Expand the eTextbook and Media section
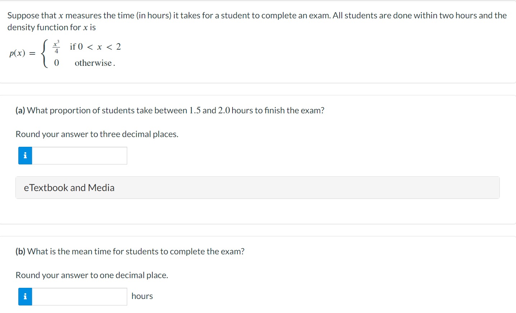This screenshot has height=313, width=516. click(69, 187)
